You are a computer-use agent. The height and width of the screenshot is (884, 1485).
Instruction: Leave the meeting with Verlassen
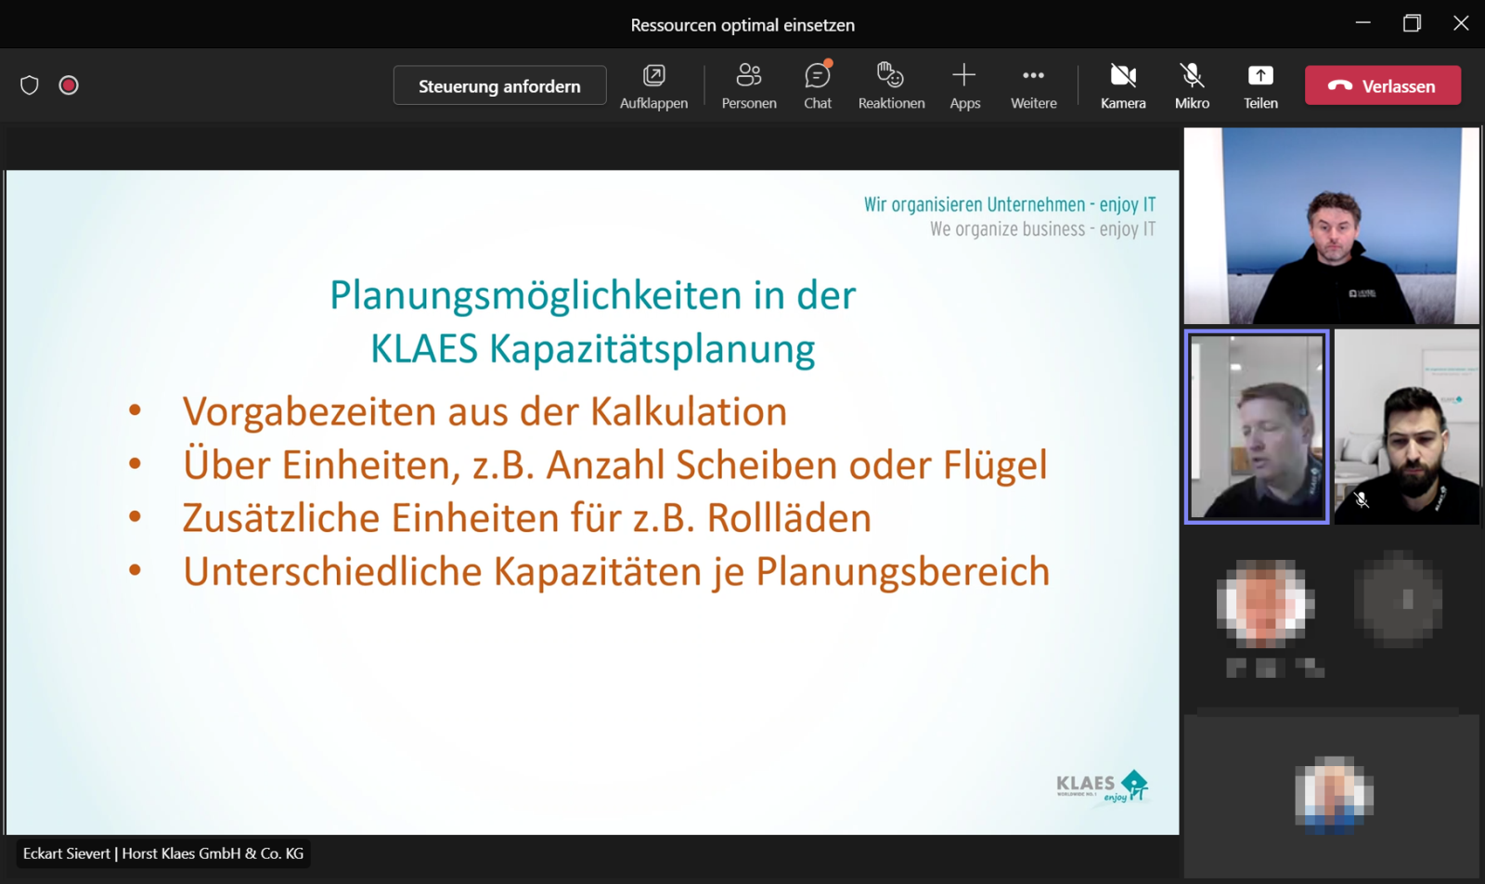(1383, 85)
